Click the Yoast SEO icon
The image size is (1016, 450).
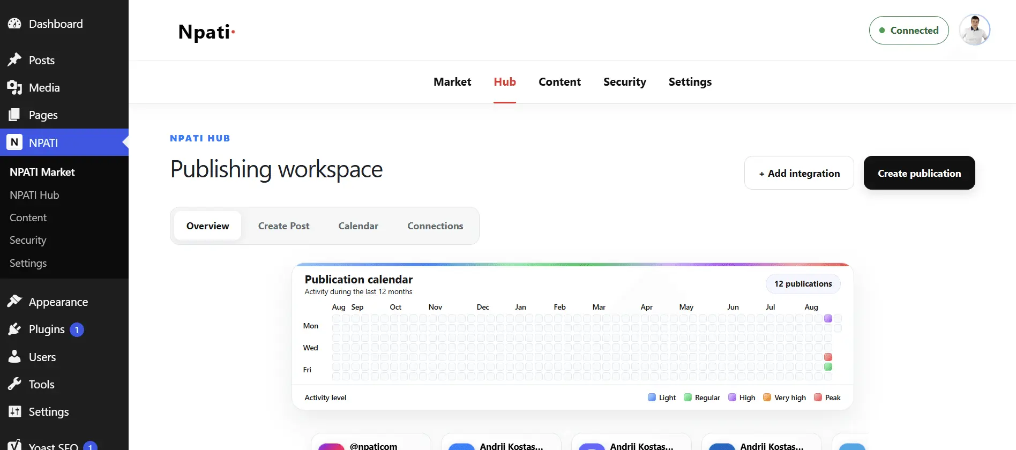pyautogui.click(x=14, y=445)
